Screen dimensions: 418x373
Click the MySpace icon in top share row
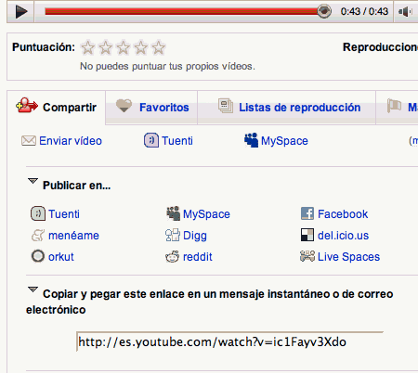pyautogui.click(x=251, y=140)
